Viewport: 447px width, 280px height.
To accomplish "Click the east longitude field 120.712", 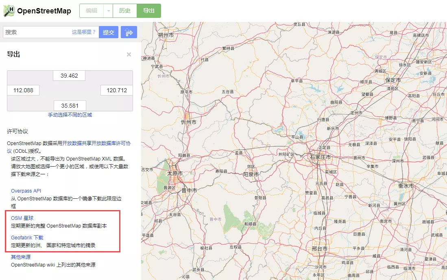I will (x=117, y=90).
